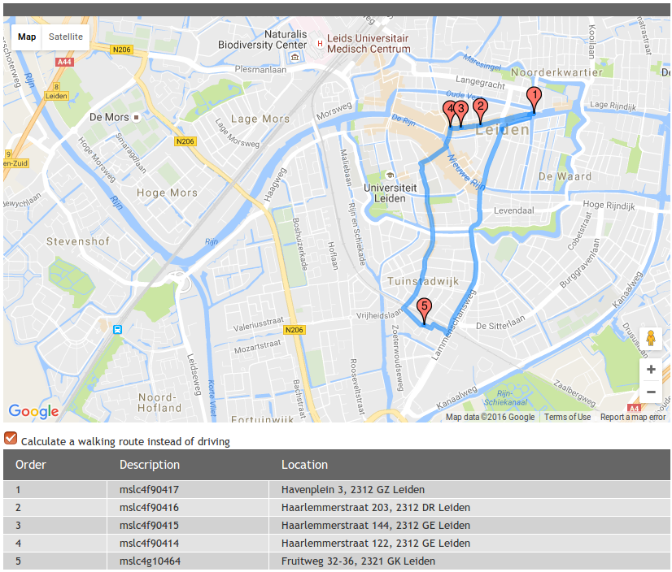Zoom in with the plus button
Screen dimensions: 672x572
pyautogui.click(x=650, y=370)
